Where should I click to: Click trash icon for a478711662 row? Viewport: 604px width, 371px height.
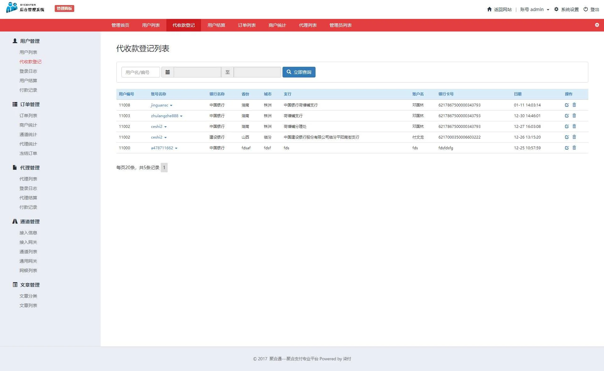click(x=574, y=148)
